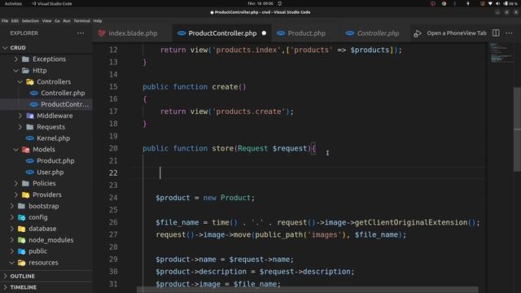The image size is (521, 293).
Task: Open the Help menu
Action: coord(98,21)
